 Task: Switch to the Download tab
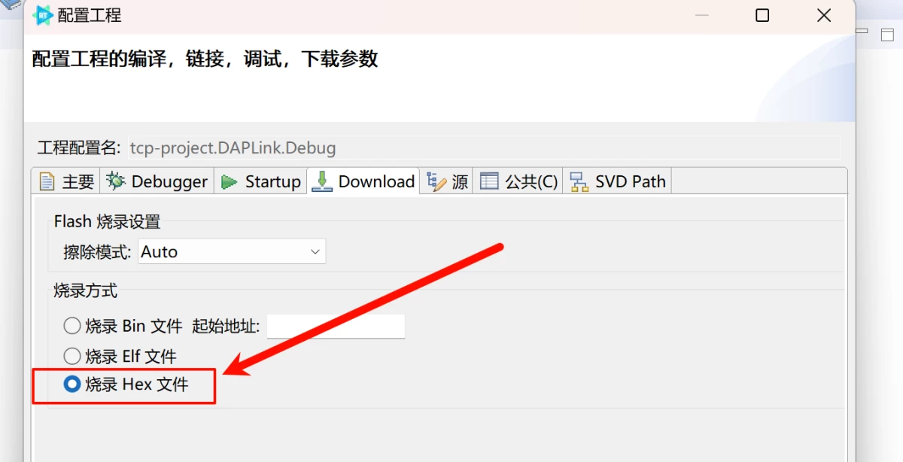coord(363,181)
